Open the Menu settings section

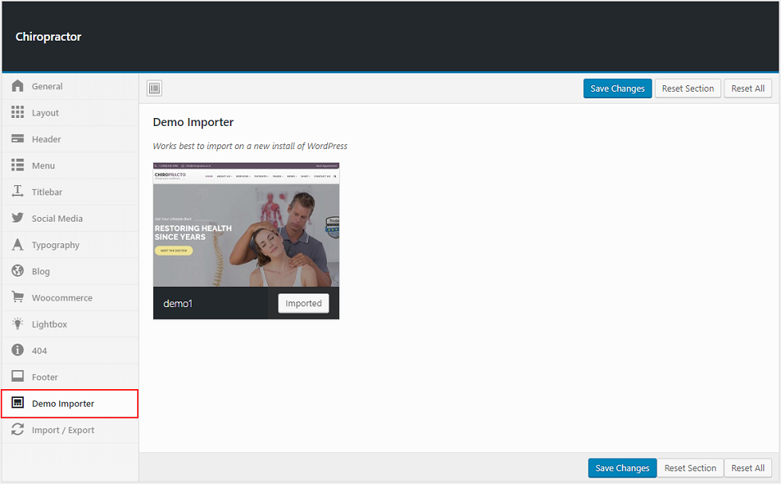click(x=43, y=166)
